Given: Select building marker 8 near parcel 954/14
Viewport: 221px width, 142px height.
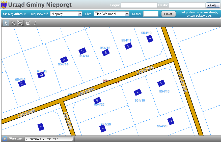Looking at the screenshot, I should tap(64, 60).
